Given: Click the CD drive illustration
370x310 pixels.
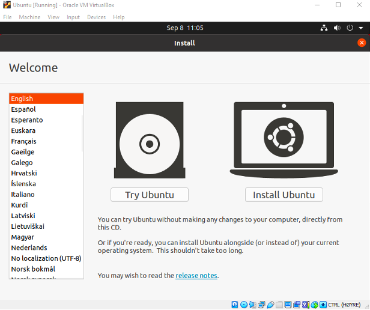Looking at the screenshot, I should (150, 140).
